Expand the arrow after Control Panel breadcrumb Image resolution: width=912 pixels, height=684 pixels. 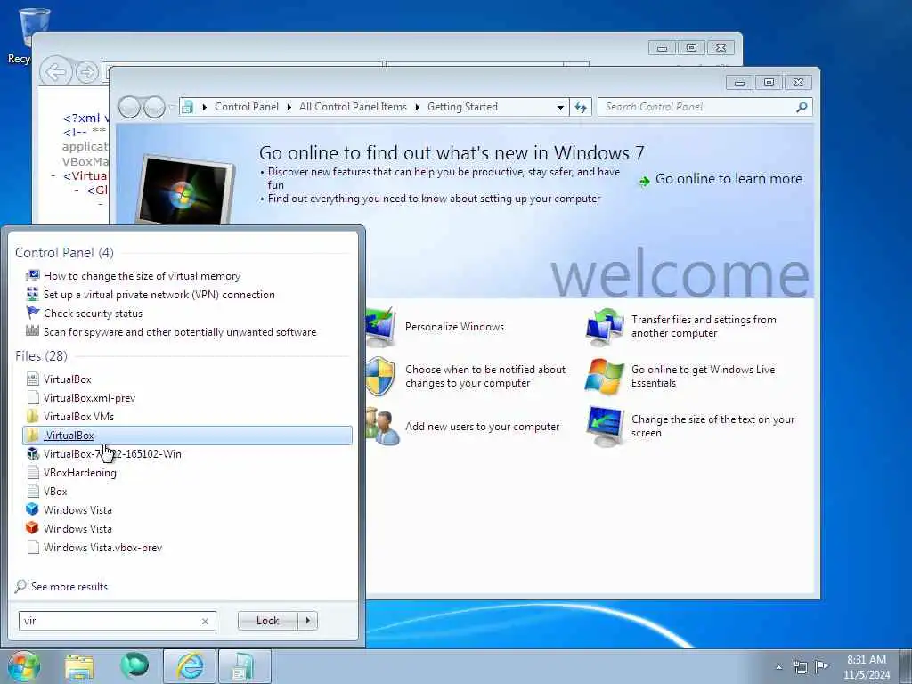[289, 107]
